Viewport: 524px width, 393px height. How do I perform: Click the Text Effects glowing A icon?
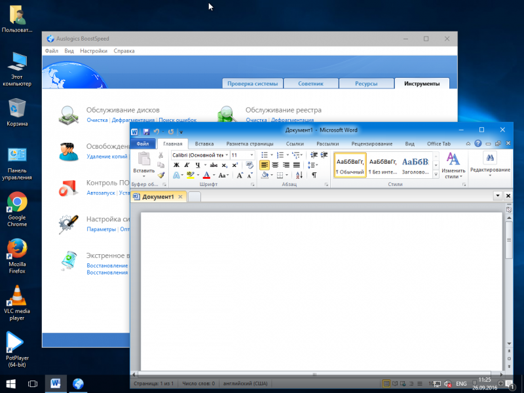pos(176,175)
